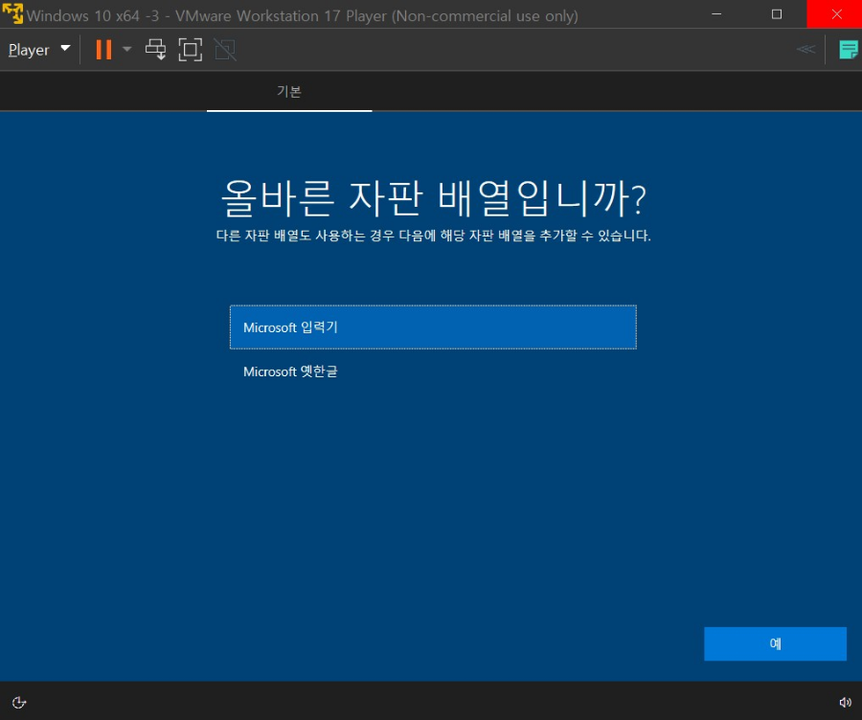Screen dimensions: 862x720
Task: Minimize the VMware Player window
Action: pos(716,13)
